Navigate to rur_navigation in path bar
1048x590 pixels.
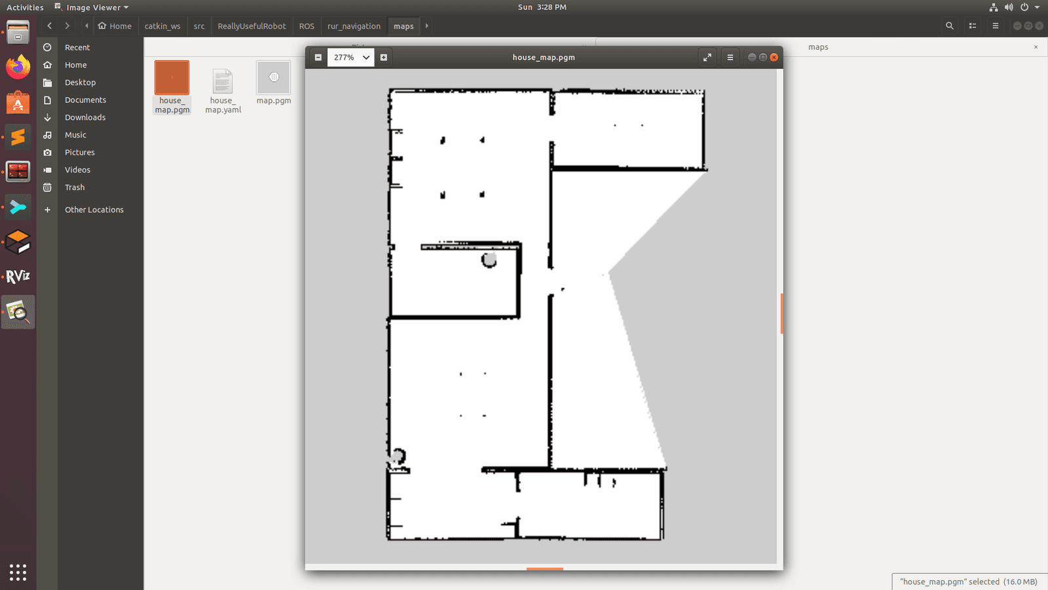354,26
